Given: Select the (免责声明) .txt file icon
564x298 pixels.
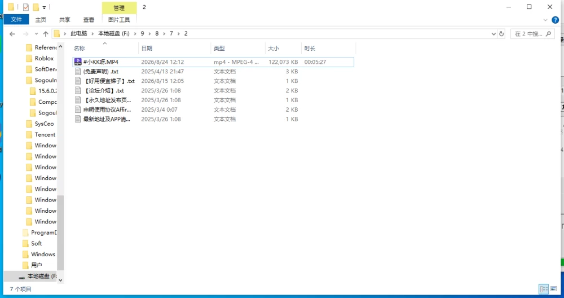Looking at the screenshot, I should pos(78,71).
